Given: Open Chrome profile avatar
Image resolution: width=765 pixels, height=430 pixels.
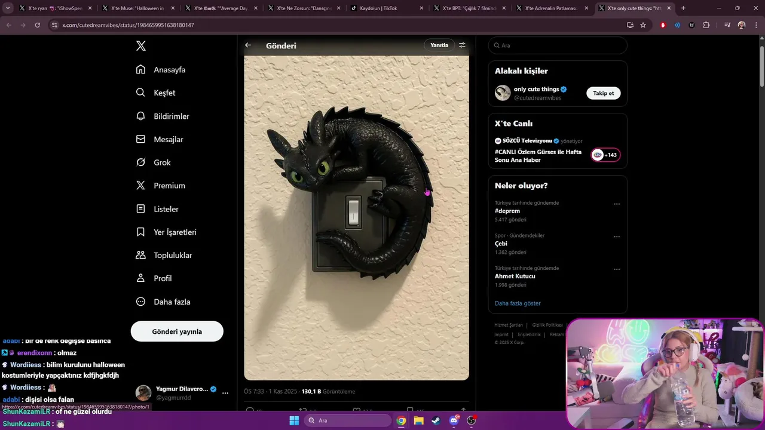Looking at the screenshot, I should pos(742,25).
